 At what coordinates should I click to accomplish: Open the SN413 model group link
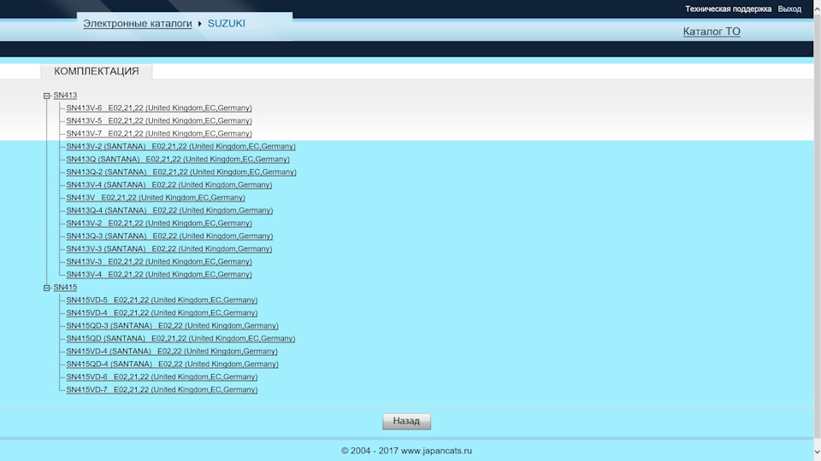click(65, 95)
